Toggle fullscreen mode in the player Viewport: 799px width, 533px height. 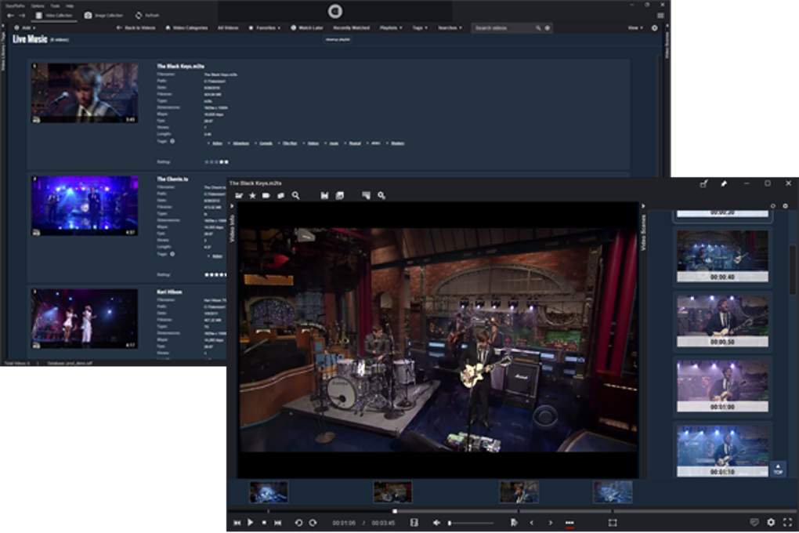[x=787, y=522]
